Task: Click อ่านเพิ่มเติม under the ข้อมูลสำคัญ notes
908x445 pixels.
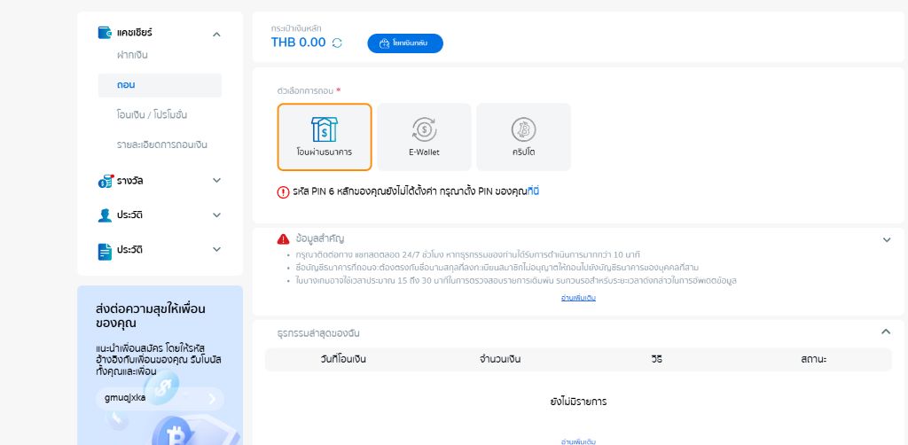Action: coord(578,298)
